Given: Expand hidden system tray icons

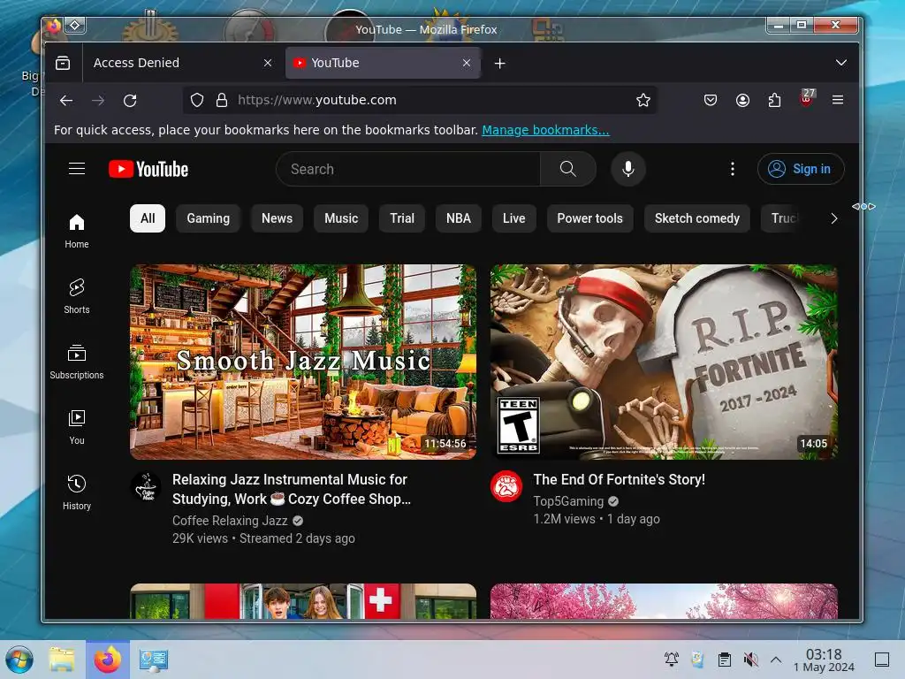Looking at the screenshot, I should tap(776, 660).
